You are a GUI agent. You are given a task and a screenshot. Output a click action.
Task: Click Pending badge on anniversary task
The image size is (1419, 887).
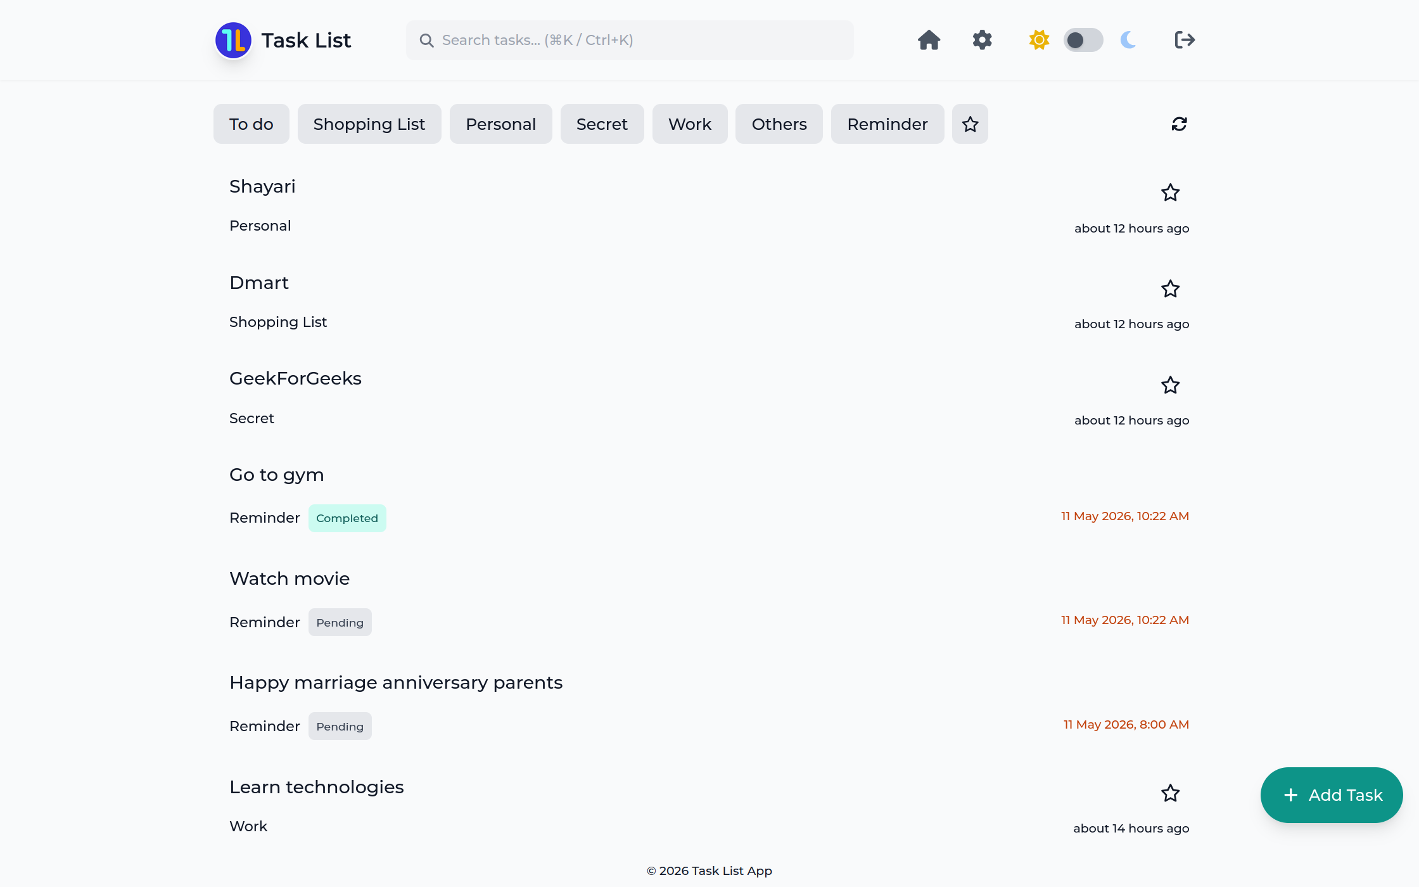tap(340, 726)
